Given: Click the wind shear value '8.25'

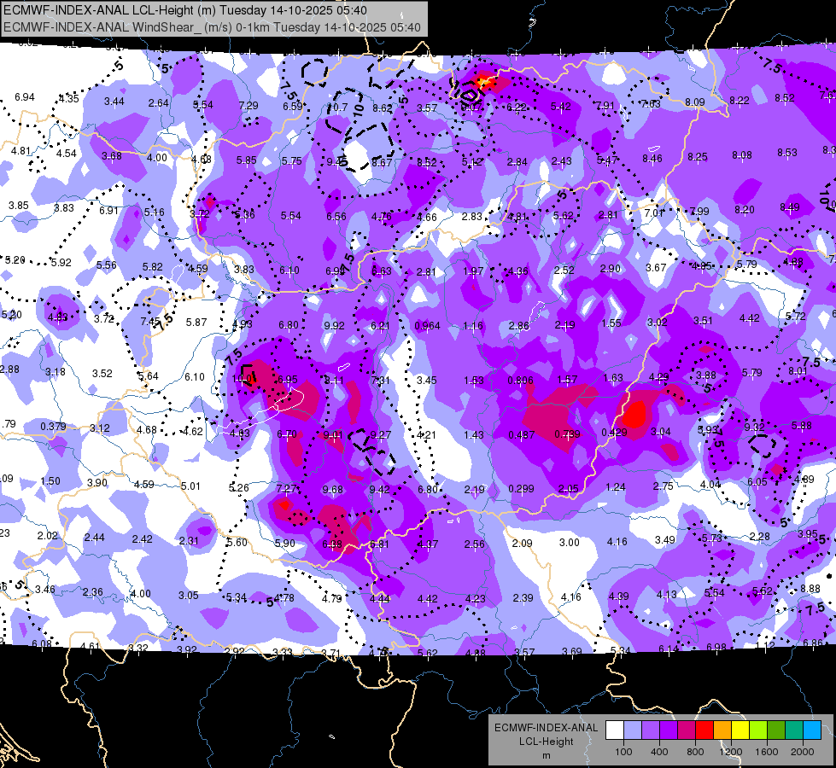Looking at the screenshot, I should [x=698, y=157].
